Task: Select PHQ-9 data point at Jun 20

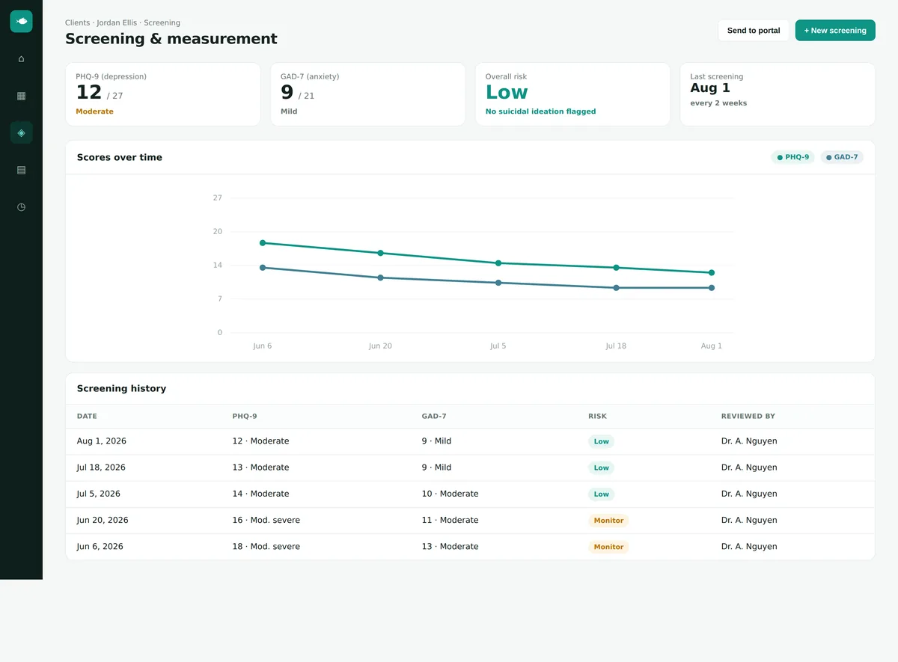Action: [x=380, y=253]
